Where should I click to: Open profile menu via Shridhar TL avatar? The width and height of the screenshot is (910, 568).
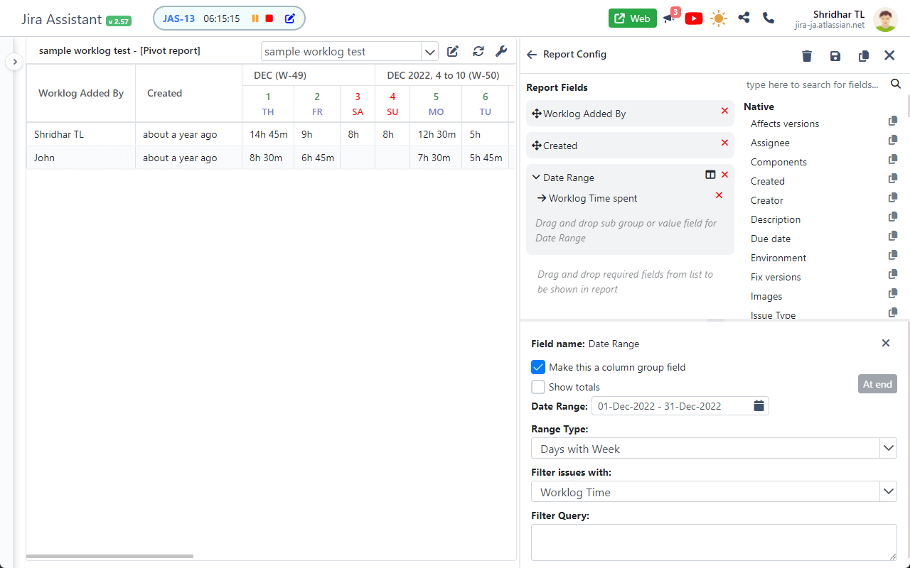coord(885,19)
